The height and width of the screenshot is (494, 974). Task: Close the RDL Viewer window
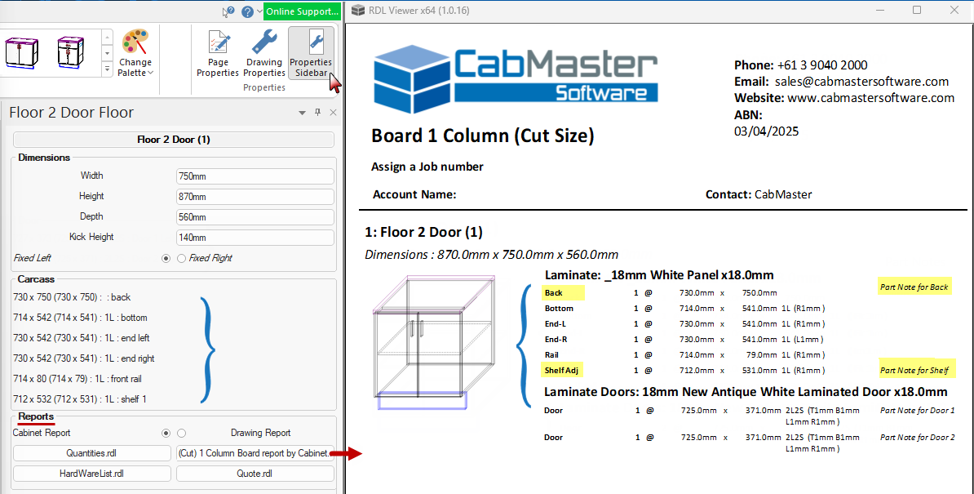pyautogui.click(x=954, y=10)
